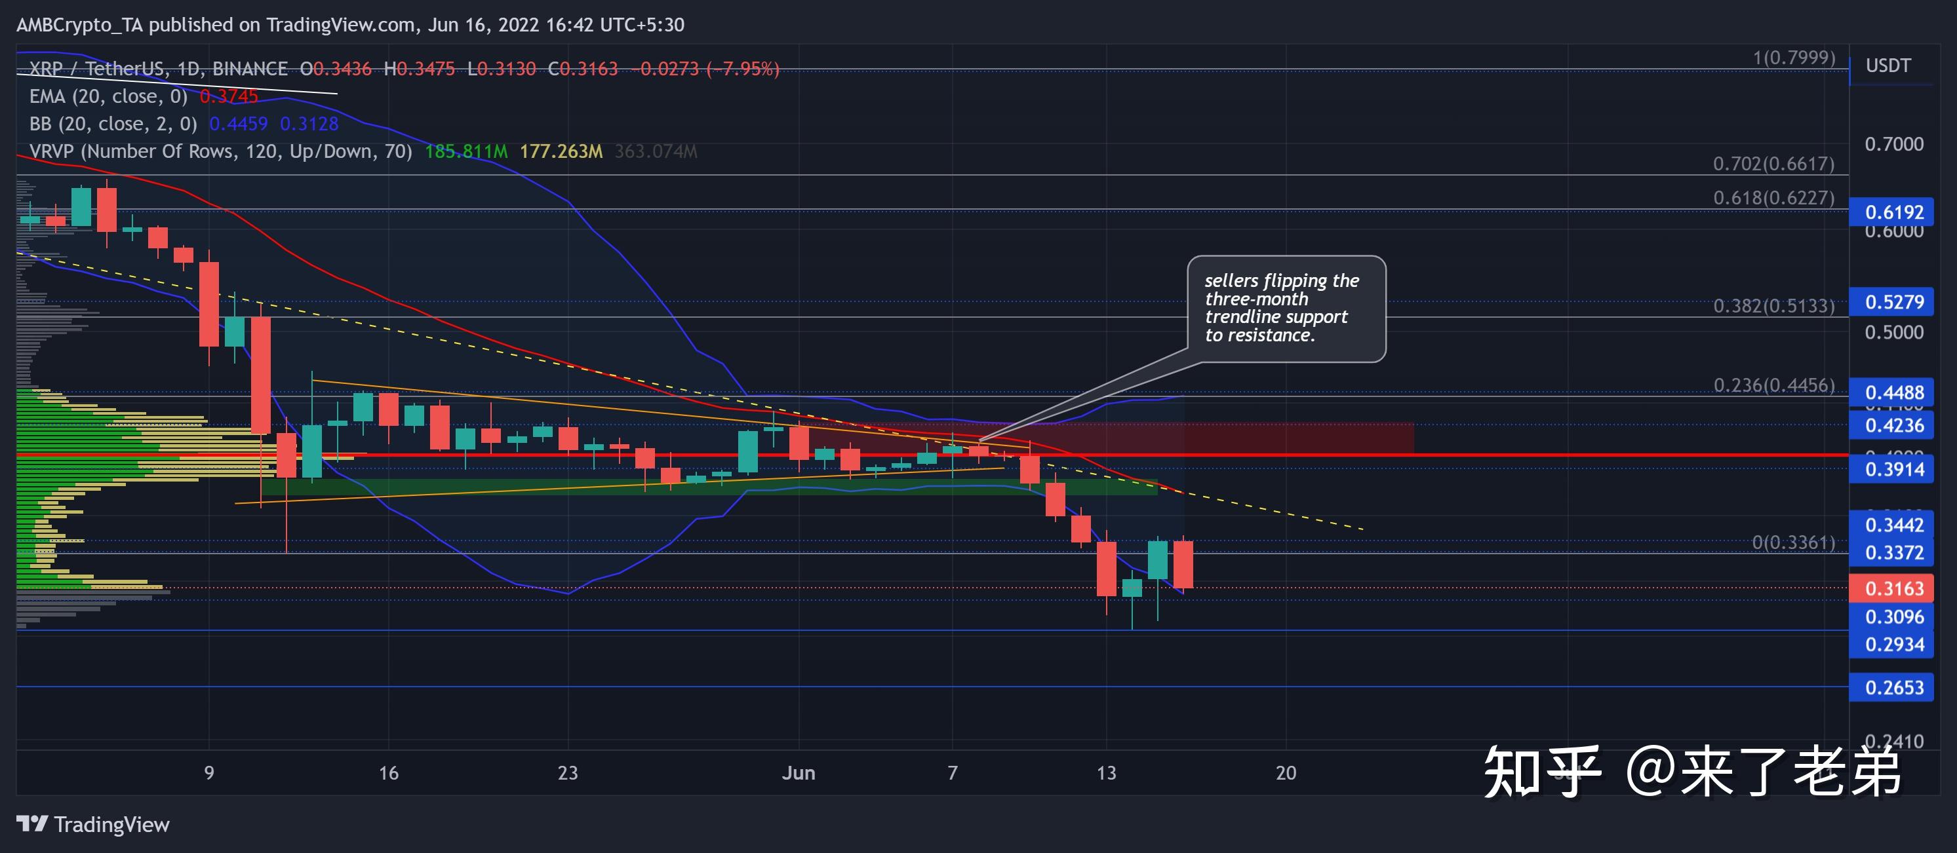Click the BB upper value 0.4459

(x=239, y=124)
